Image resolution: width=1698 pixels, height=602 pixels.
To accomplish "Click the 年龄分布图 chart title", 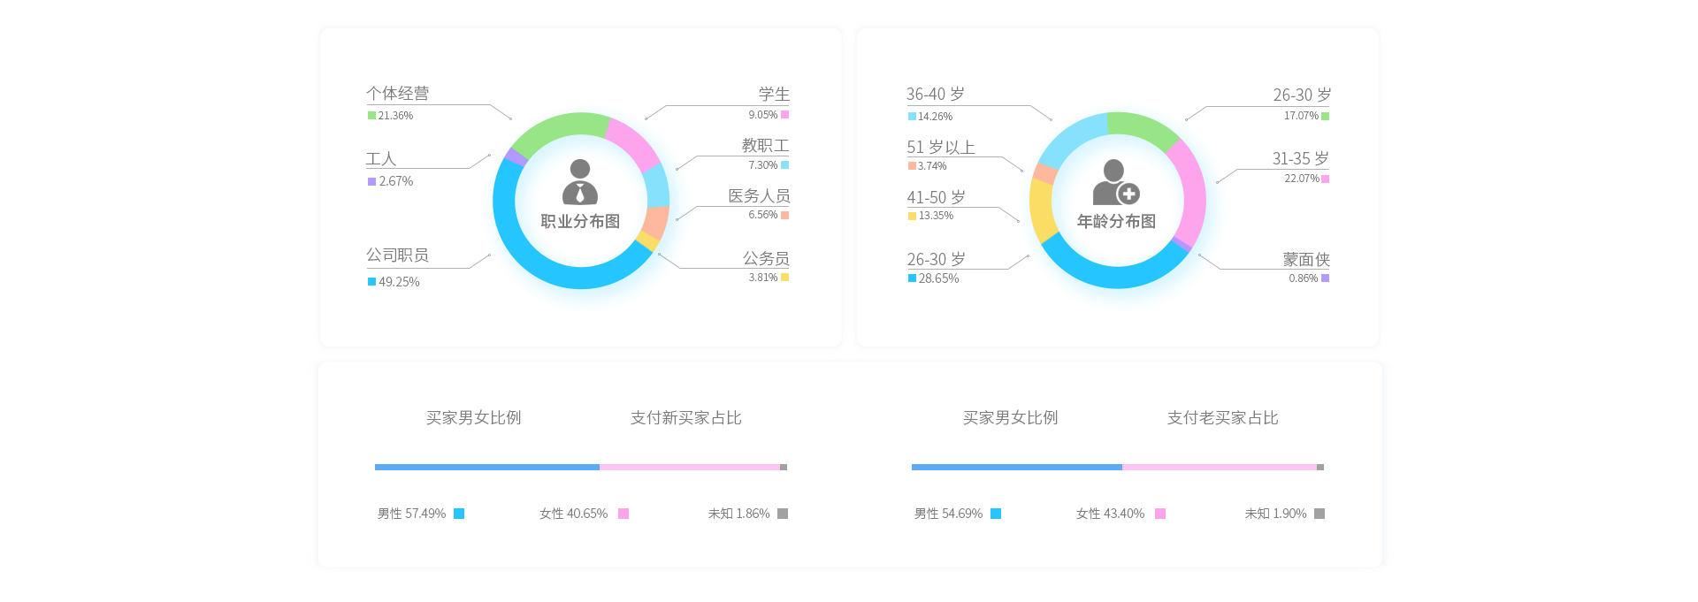I will pos(1116,222).
